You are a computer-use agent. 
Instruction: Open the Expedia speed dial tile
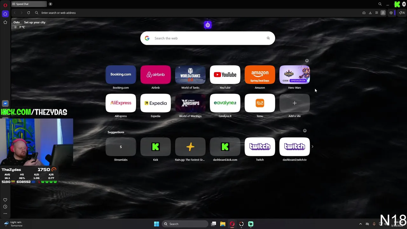[155, 103]
